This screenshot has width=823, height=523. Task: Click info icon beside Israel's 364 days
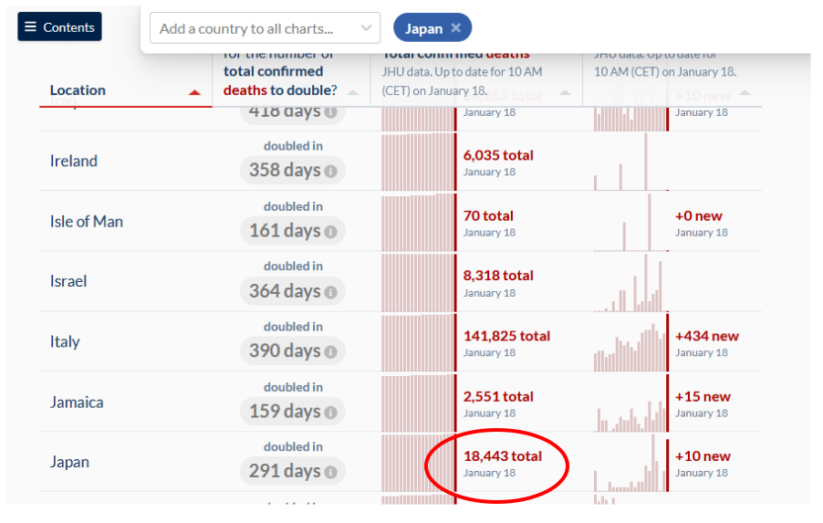pos(330,292)
